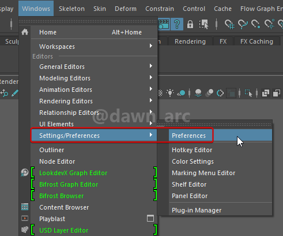Click the LookdevX Graph Editor icon

point(25,173)
